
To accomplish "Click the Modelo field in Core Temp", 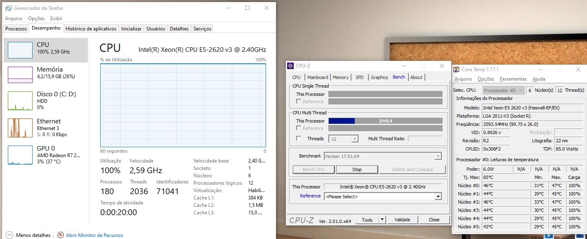I will pos(533,108).
